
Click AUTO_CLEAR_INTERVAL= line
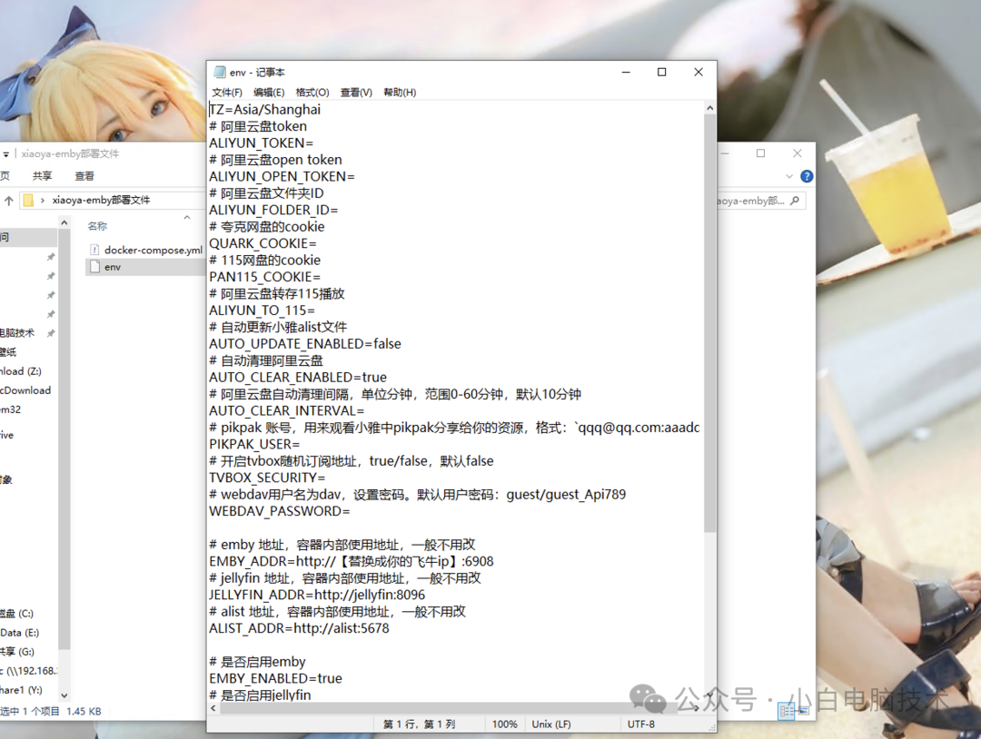point(286,410)
